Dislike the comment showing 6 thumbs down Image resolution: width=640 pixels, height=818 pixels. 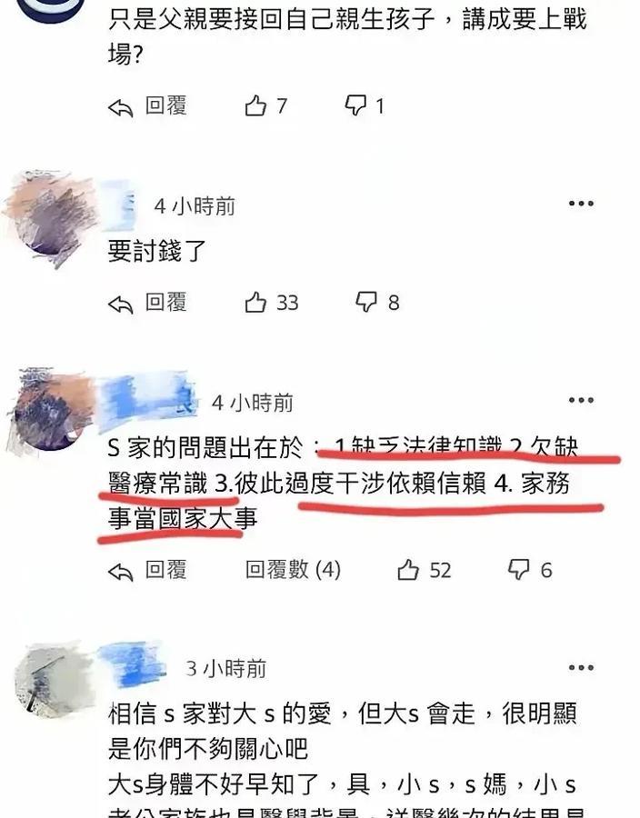518,570
